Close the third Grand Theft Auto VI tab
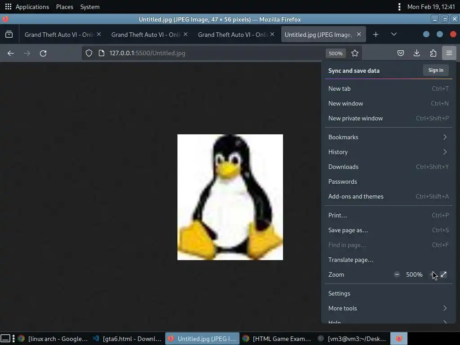The width and height of the screenshot is (460, 345). pyautogui.click(x=272, y=34)
